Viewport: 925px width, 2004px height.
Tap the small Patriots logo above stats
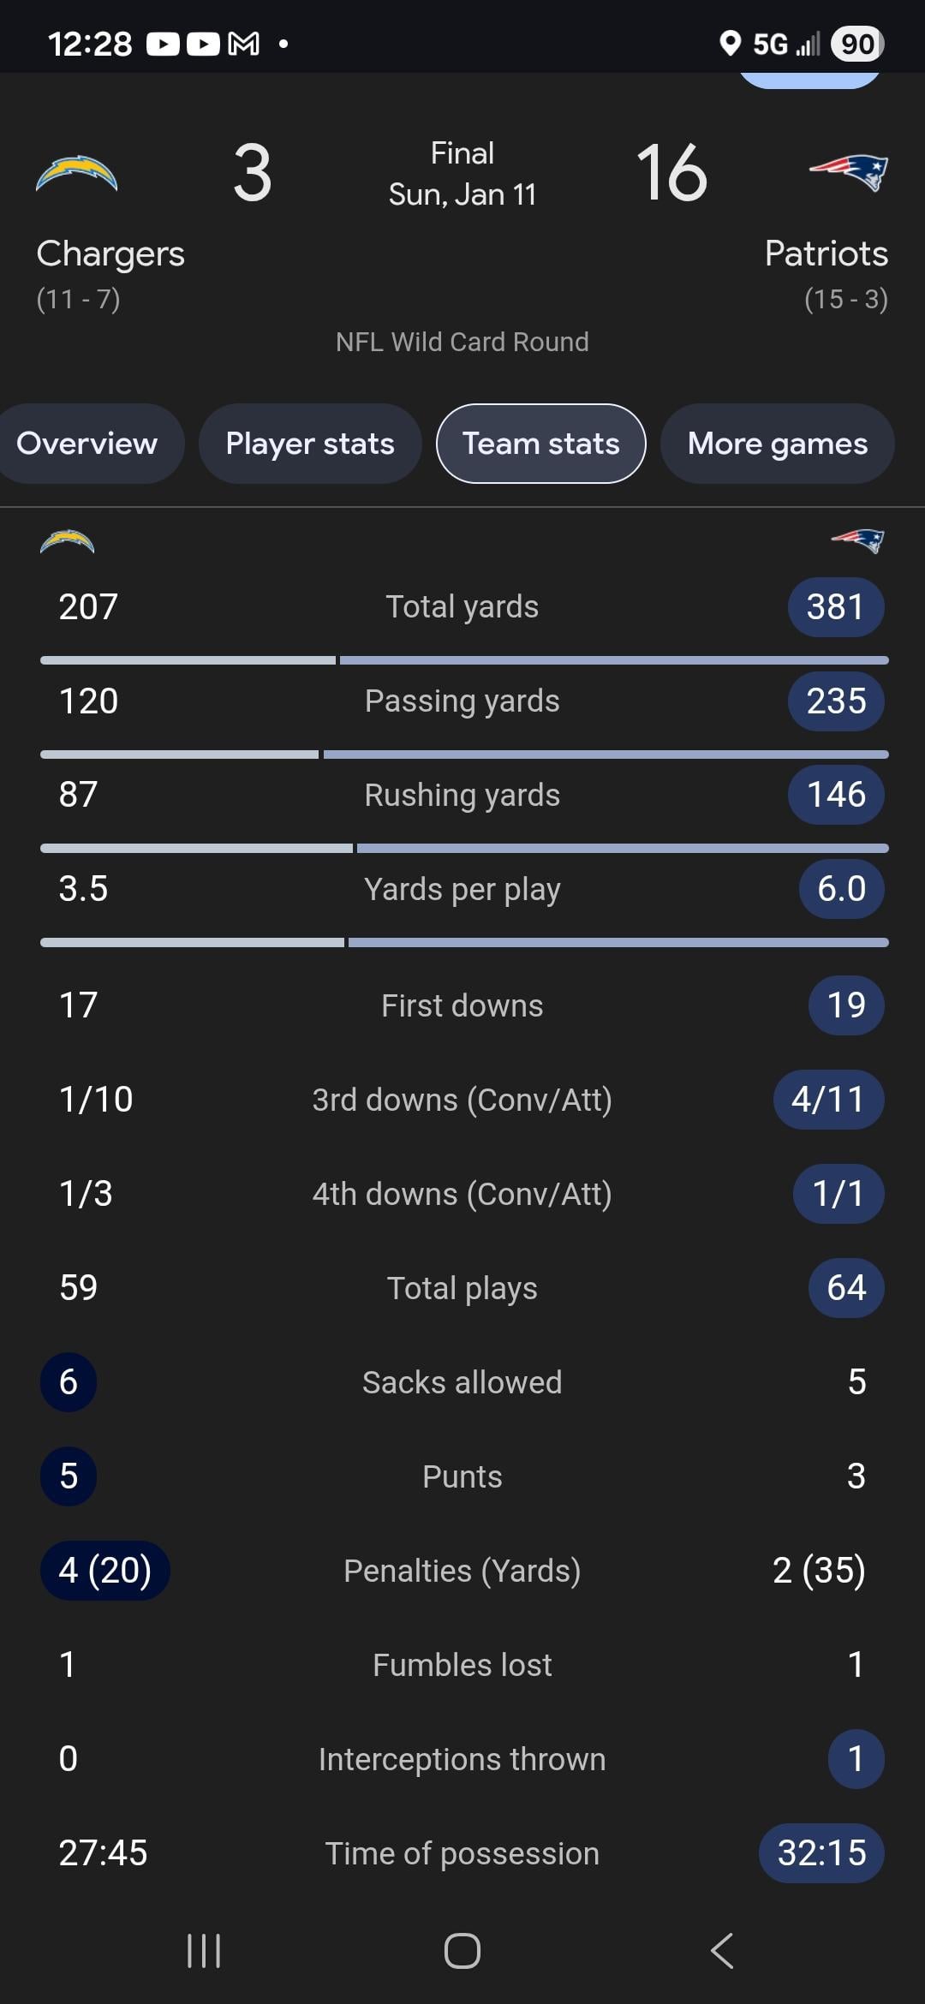click(x=857, y=540)
